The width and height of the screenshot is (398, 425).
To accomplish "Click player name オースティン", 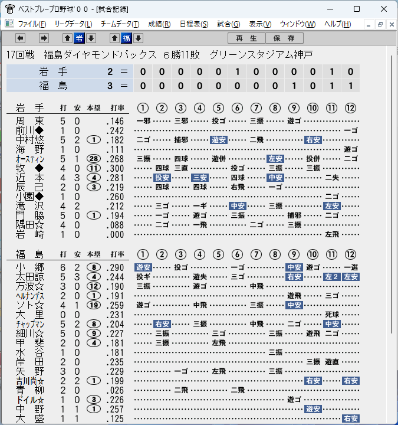I will point(30,159).
